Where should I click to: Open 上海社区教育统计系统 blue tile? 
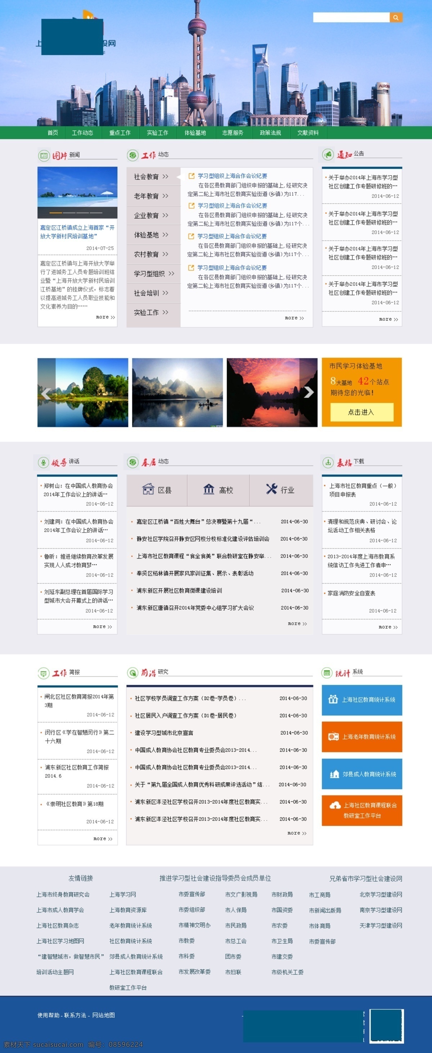click(x=362, y=700)
